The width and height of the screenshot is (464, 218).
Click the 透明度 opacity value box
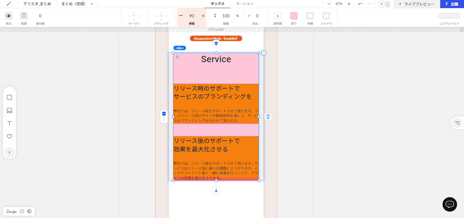coord(278,16)
